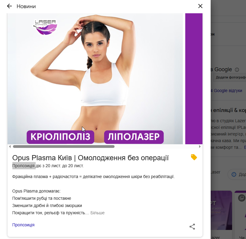246x239 pixels.
Task: Click the Додати фотографії button
Action: click(229, 77)
